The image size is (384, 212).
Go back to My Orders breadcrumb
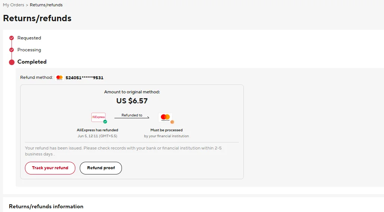coord(13,5)
